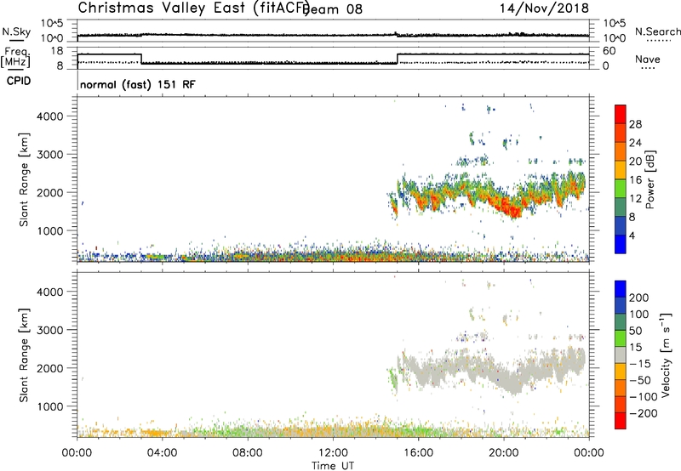The height and width of the screenshot is (471, 681).
Task: Click the 'Velocity [m s-1]' colorbar label
Action: (x=666, y=355)
